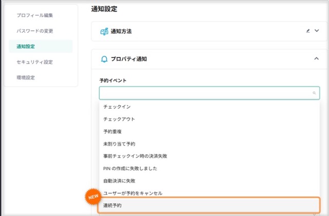The width and height of the screenshot is (329, 216).
Task: Focus the 予約イベント search input
Action: (x=209, y=93)
